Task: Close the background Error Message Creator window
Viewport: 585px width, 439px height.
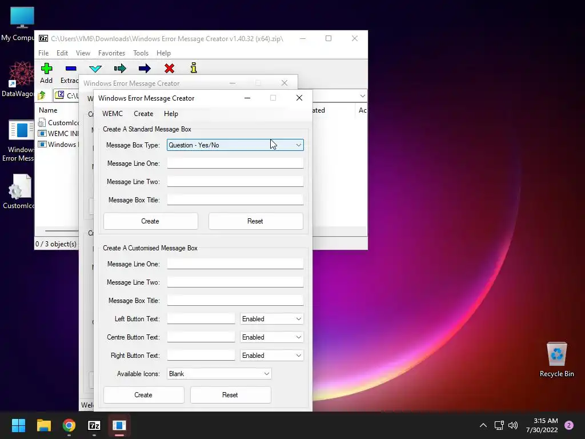Action: click(x=285, y=83)
